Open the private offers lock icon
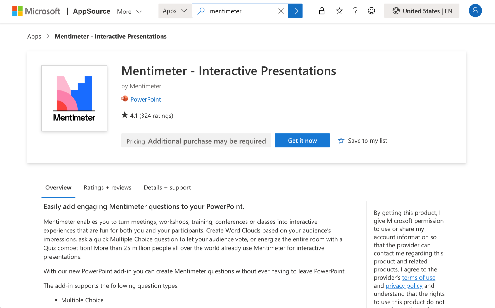The height and width of the screenshot is (308, 495). coord(322,11)
